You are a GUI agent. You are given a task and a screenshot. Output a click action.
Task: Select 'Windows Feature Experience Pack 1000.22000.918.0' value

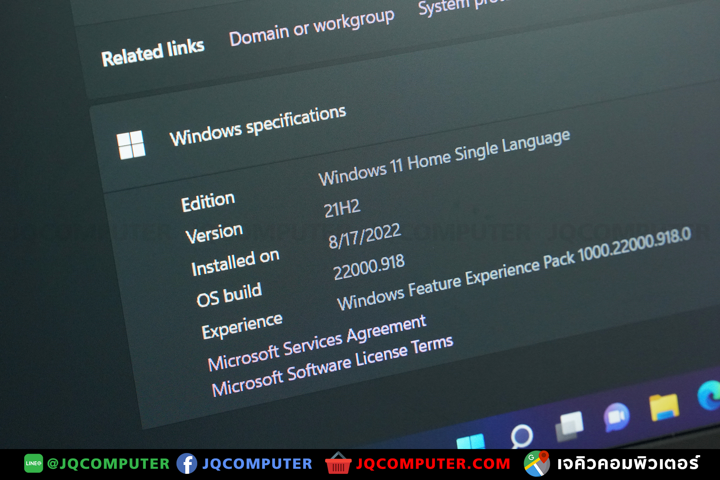514,269
